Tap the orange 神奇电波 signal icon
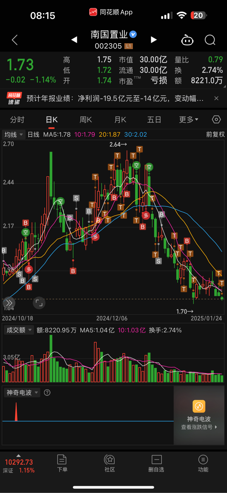227x493 pixels. tap(199, 406)
